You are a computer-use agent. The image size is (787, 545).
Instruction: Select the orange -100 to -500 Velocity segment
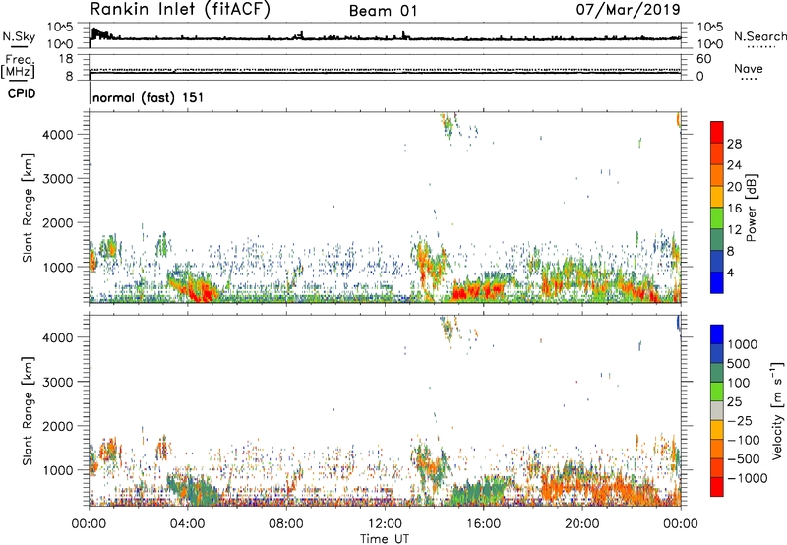coord(717,449)
